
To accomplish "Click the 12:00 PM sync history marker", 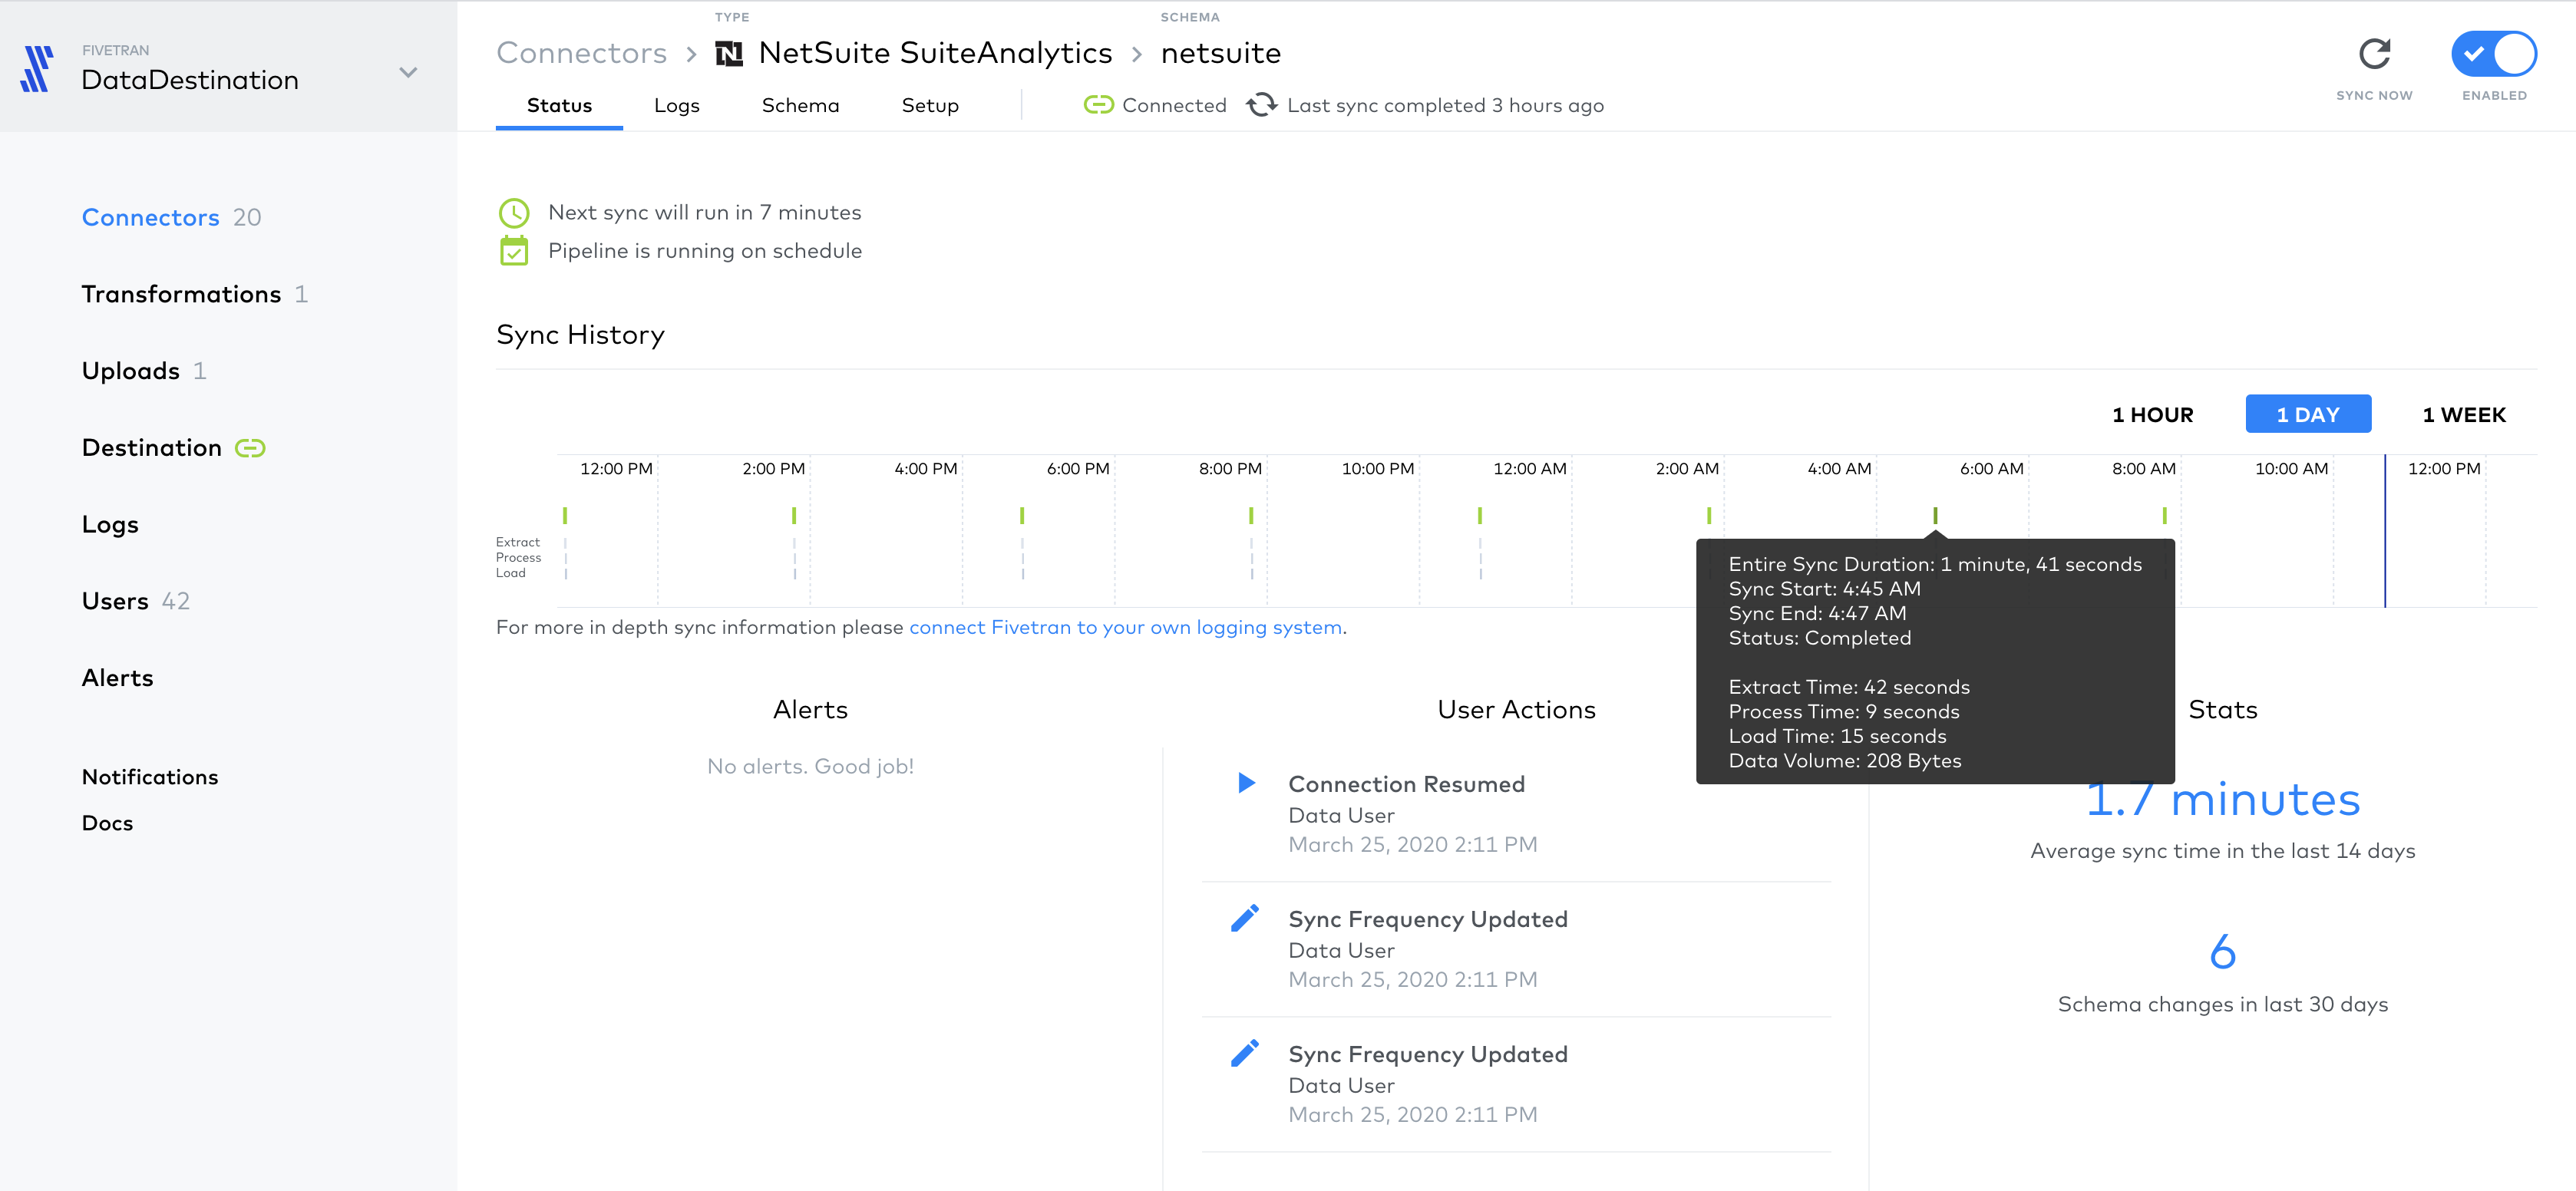I will point(565,516).
